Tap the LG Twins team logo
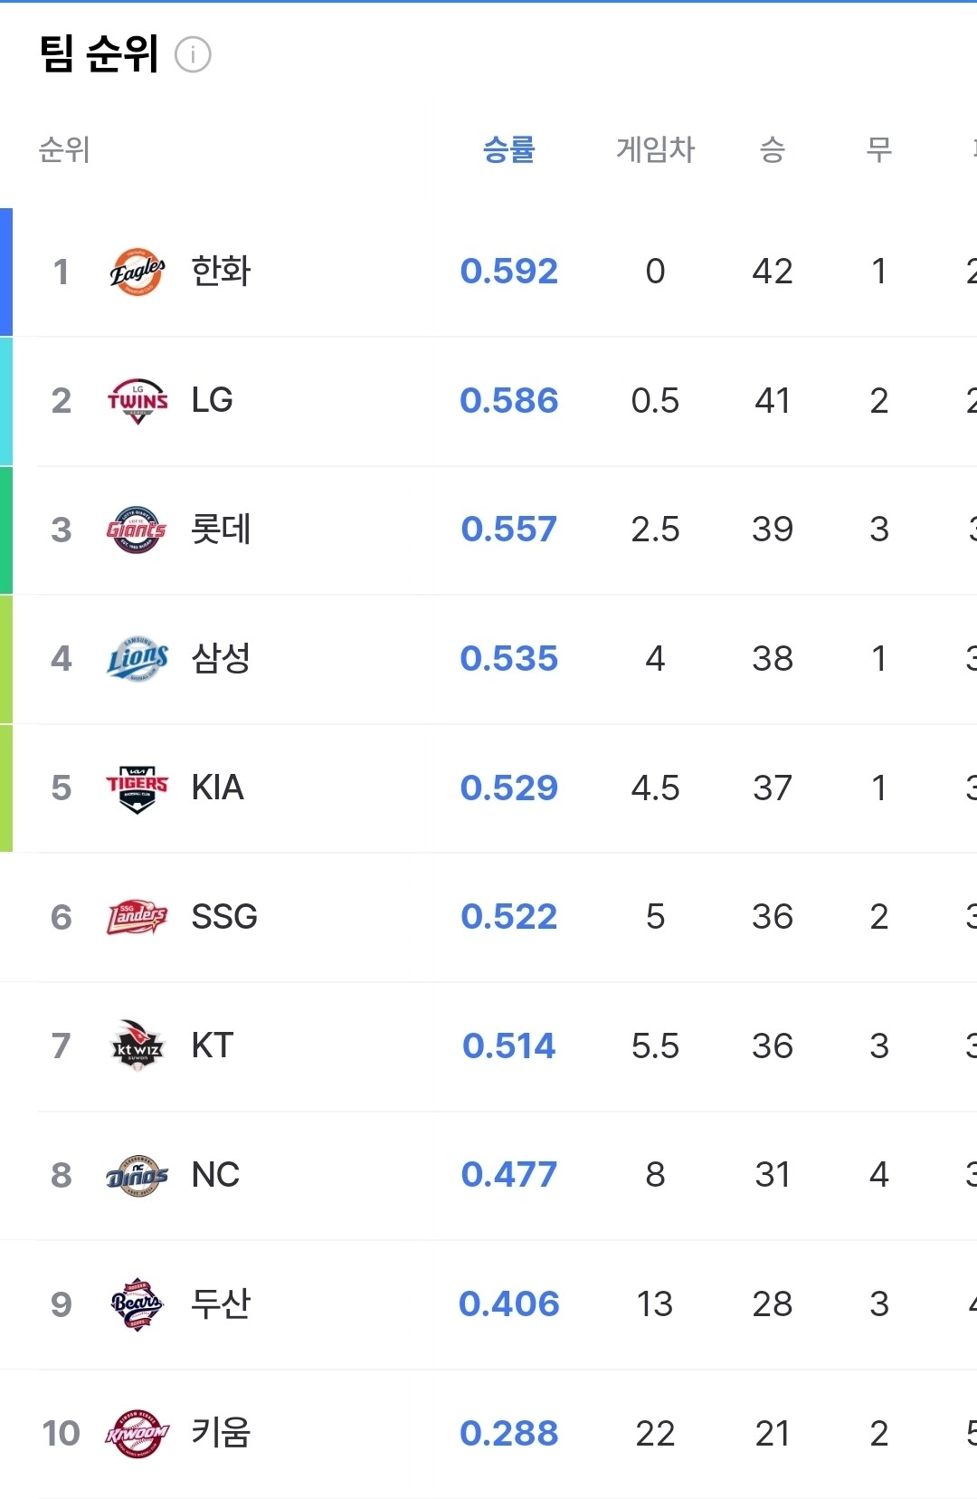This screenshot has width=977, height=1499. (138, 401)
